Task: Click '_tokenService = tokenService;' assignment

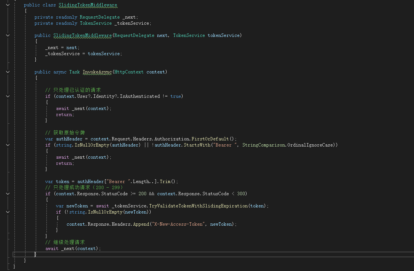Action: coord(83,54)
